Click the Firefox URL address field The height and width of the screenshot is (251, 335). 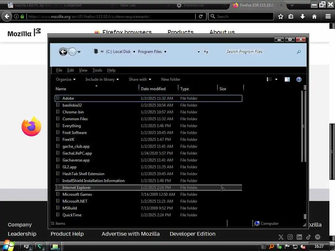(x=111, y=16)
